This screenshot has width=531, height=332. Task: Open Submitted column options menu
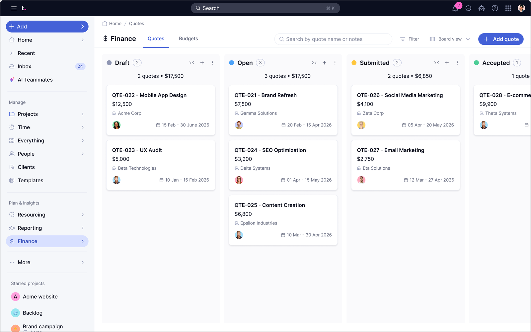click(x=457, y=63)
